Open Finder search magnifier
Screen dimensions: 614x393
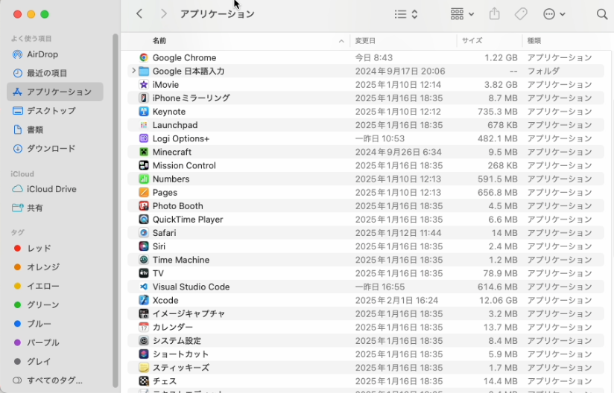click(x=602, y=14)
